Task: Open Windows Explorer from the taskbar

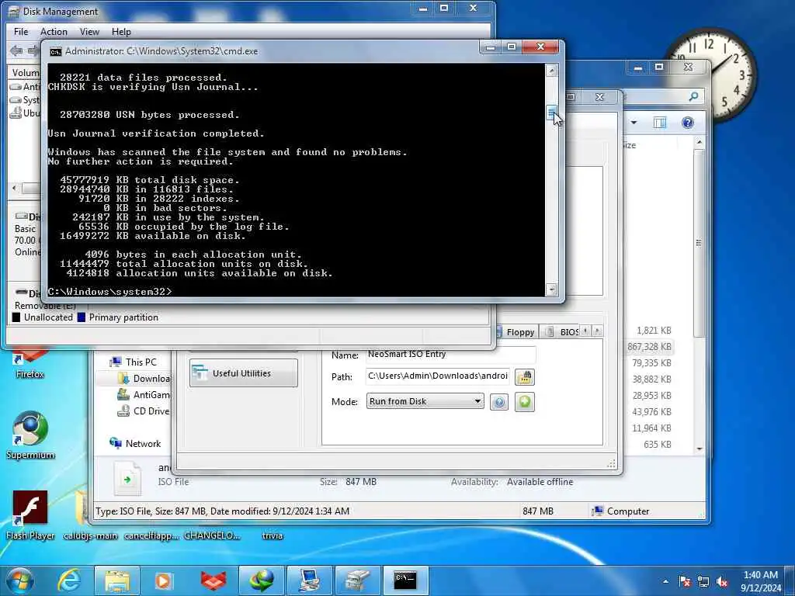Action: 117,580
